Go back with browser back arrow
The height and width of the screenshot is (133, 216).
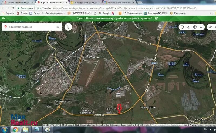tap(3, 8)
